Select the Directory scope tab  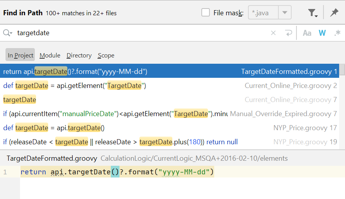coord(79,55)
